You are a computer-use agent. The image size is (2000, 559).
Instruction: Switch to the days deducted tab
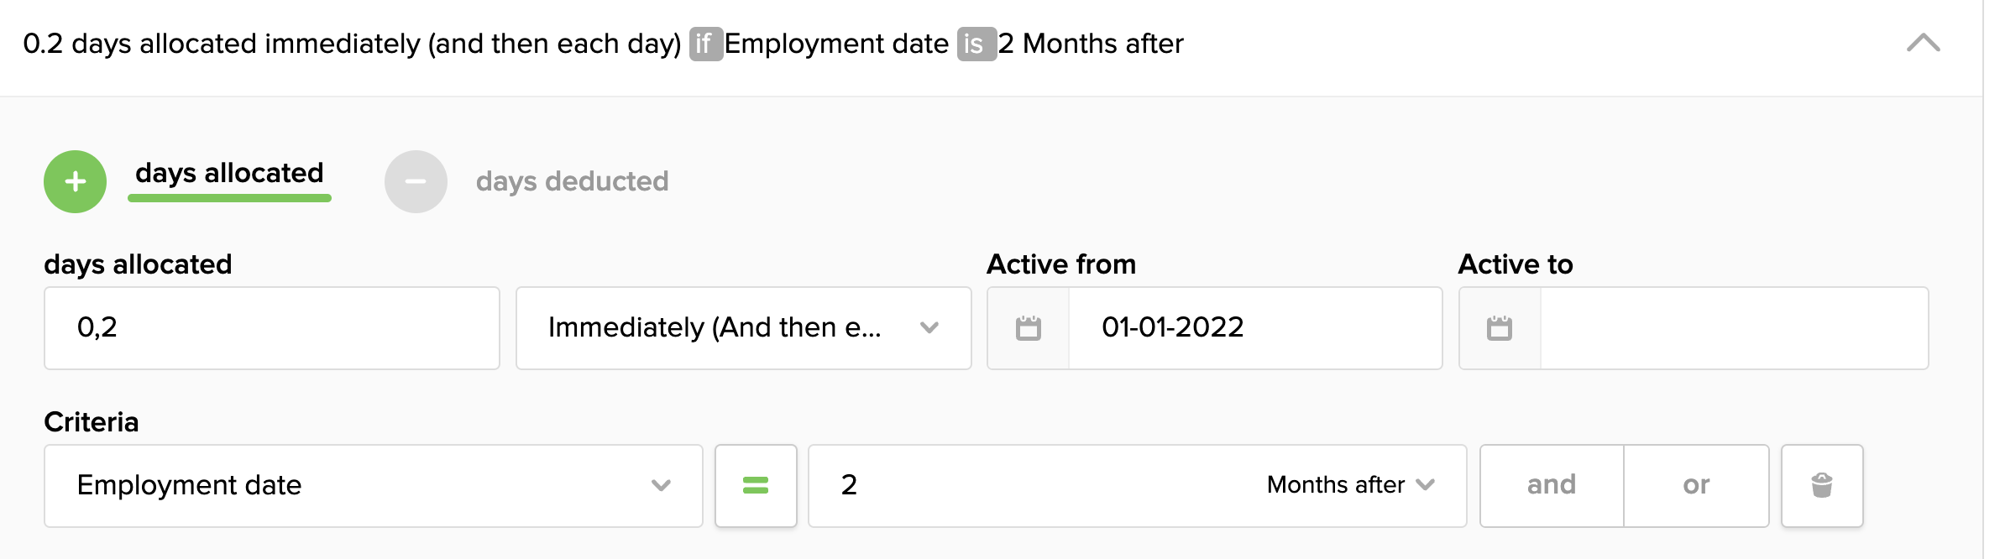click(x=572, y=181)
